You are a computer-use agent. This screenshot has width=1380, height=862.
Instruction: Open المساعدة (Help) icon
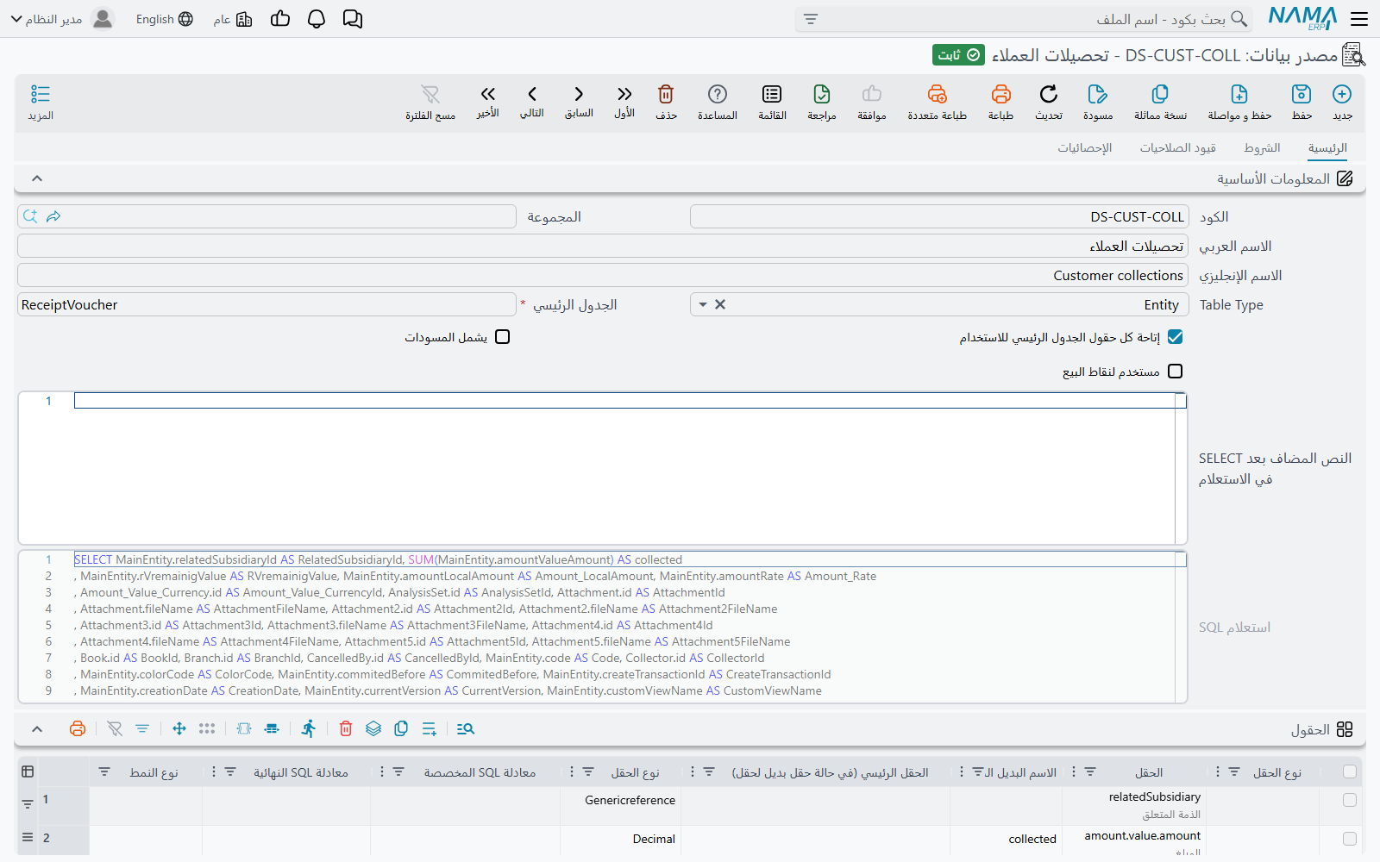click(x=718, y=94)
